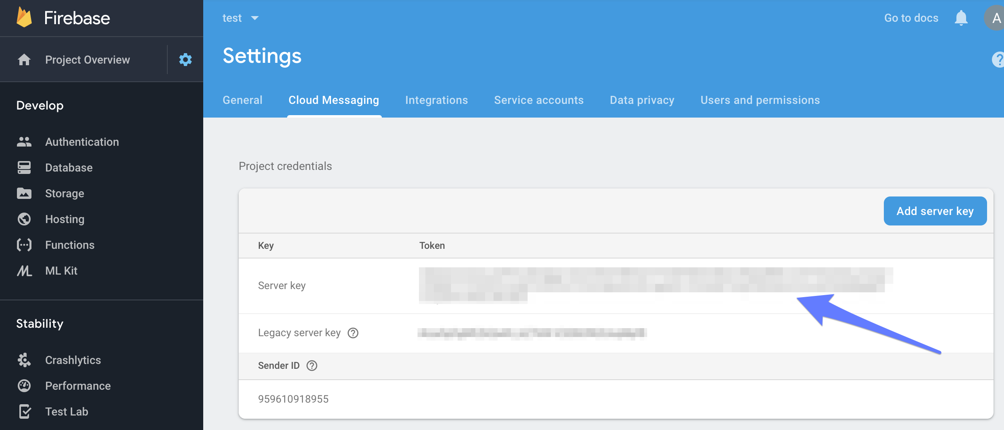Image resolution: width=1004 pixels, height=430 pixels.
Task: Open the Service accounts tab
Action: (x=539, y=100)
